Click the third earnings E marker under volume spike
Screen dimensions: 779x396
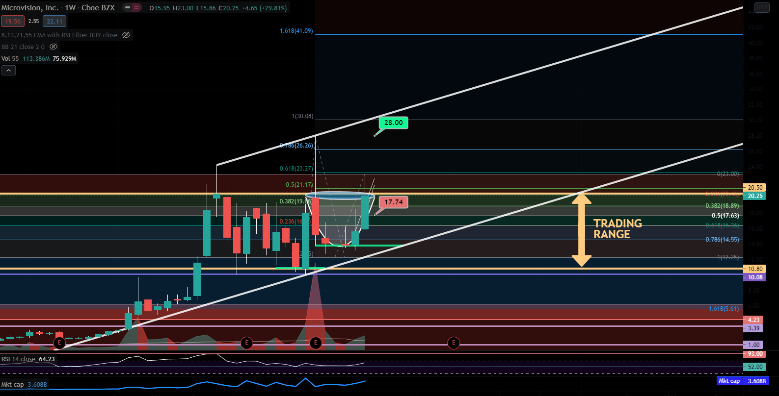coord(316,343)
